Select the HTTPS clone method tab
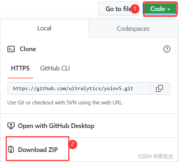This screenshot has width=179, height=162. tap(20, 68)
